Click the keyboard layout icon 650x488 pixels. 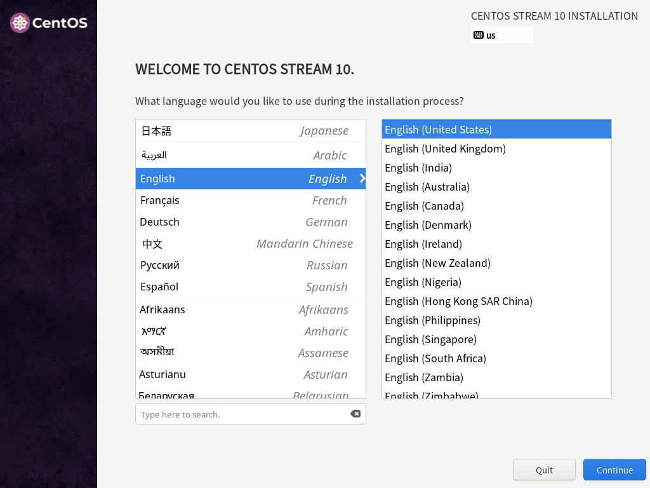coord(479,36)
